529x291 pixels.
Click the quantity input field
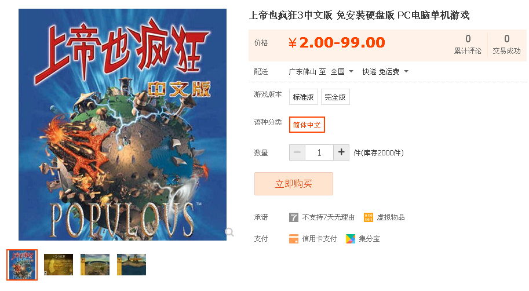[x=319, y=152]
